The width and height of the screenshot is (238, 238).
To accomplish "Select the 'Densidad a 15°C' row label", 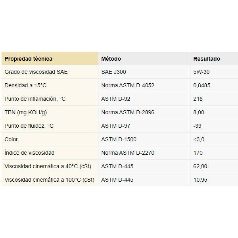I will (25, 85).
